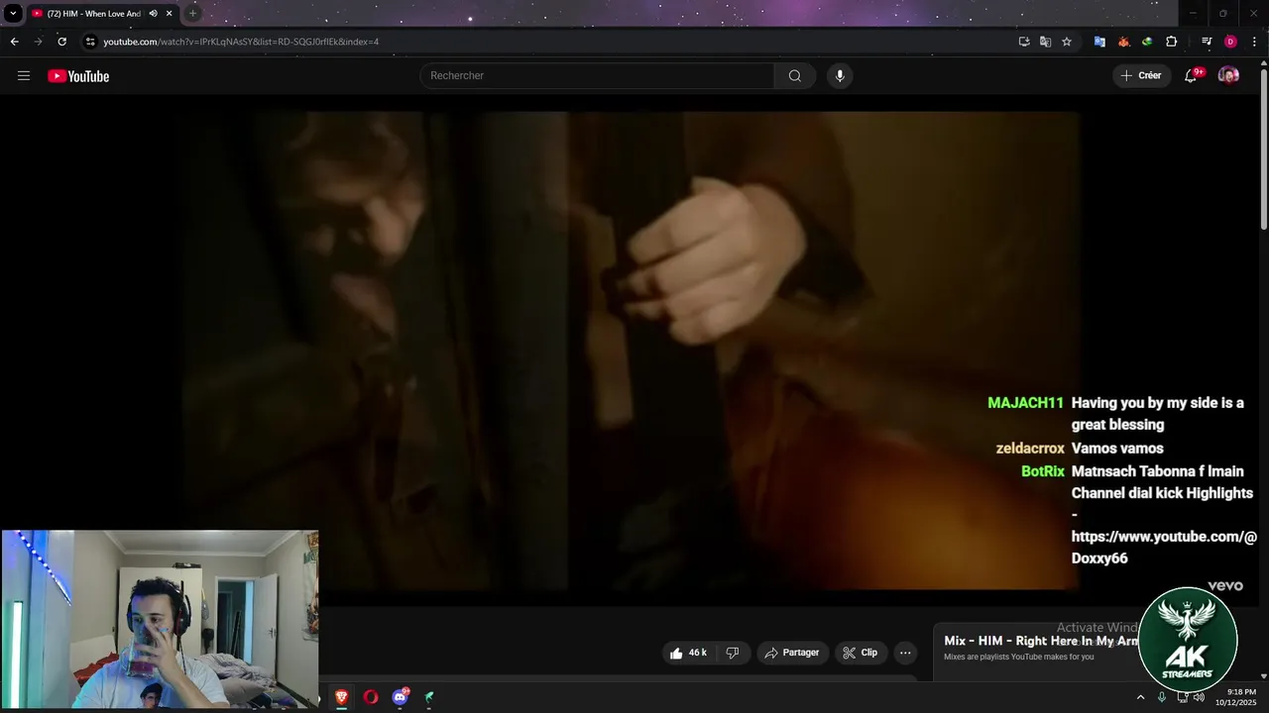
Task: Focus the Rechercher search field
Action: (597, 76)
